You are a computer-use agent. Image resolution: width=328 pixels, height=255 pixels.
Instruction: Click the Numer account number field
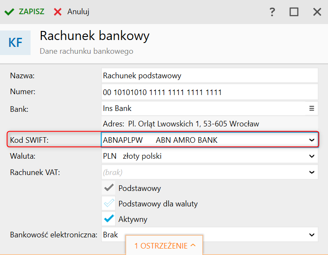click(x=210, y=92)
